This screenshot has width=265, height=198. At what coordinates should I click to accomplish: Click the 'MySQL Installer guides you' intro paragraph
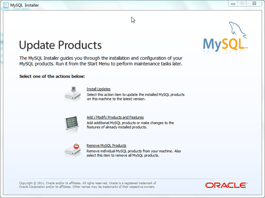tap(101, 61)
